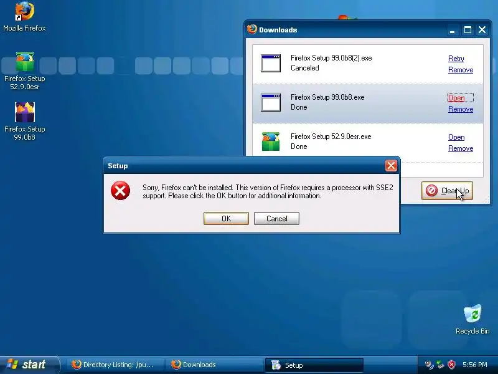Screen dimensions: 498x374
Task: Open the Firefox Setup 52.9.0esr.exe download
Action: coord(456,137)
